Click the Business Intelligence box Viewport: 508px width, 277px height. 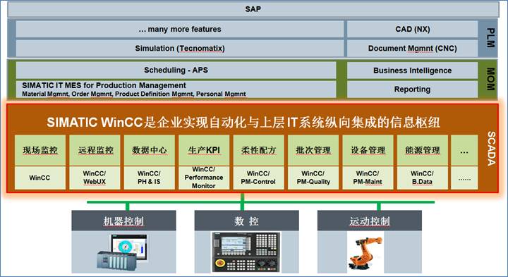click(x=413, y=70)
